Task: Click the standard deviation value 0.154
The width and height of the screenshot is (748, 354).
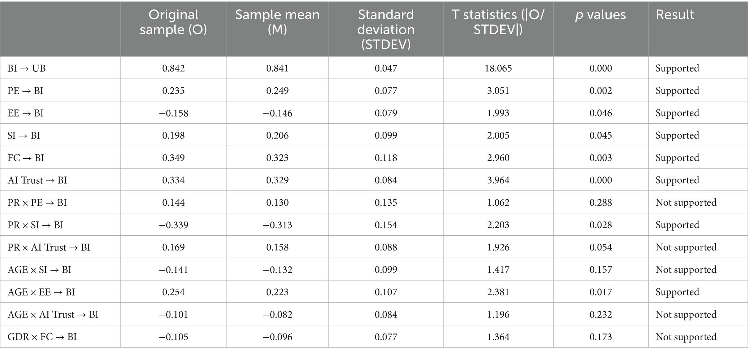Action: coord(386,225)
